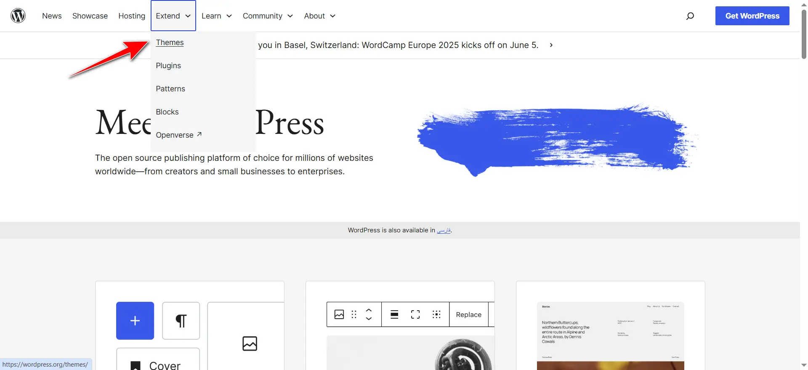This screenshot has height=370, width=808.
Task: Select Themes from the Extend menu
Action: (170, 43)
